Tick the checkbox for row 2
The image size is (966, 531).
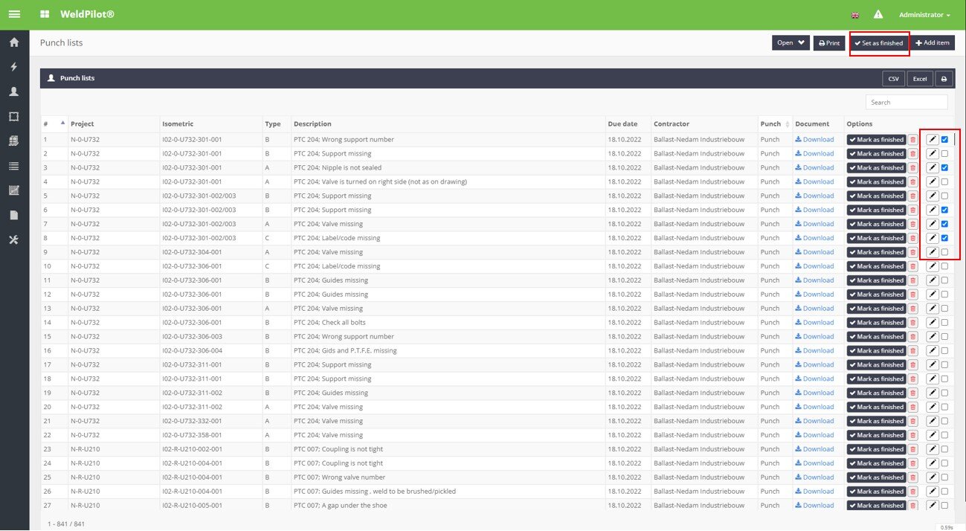pyautogui.click(x=944, y=154)
